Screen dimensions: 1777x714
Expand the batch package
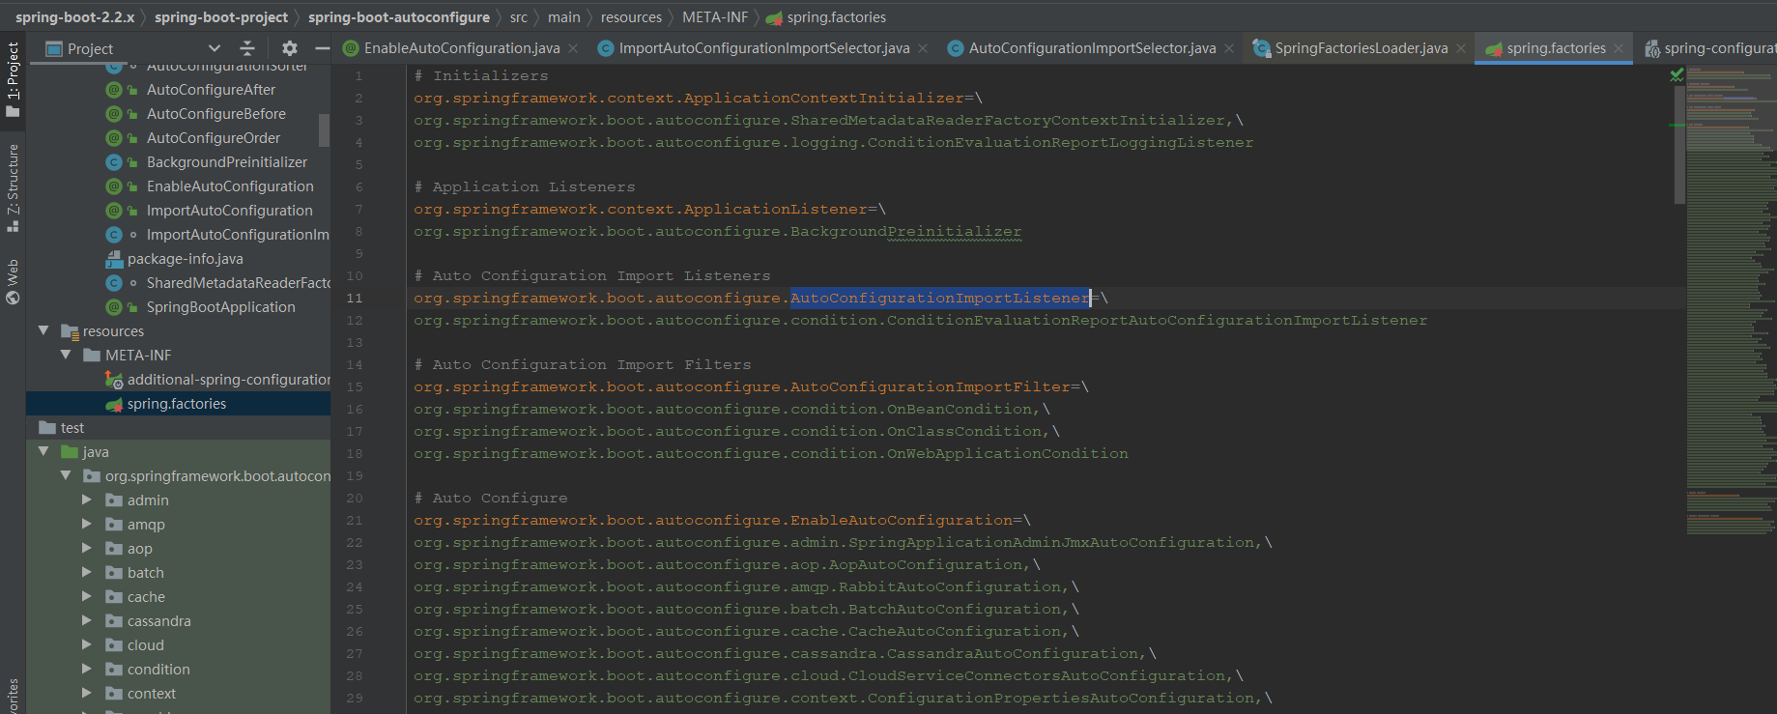tap(87, 572)
